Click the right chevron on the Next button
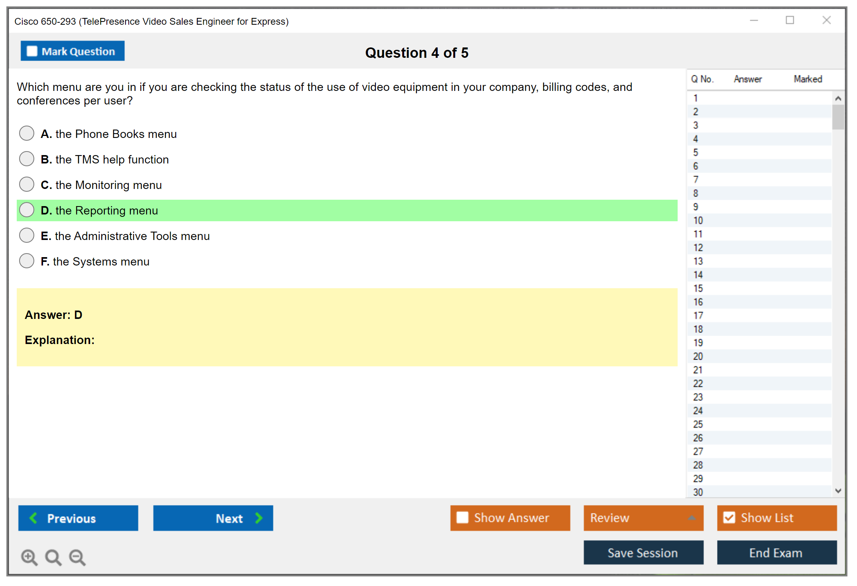 (259, 518)
